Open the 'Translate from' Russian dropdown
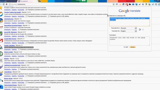The width and height of the screenshot is (160, 90). (x=128, y=28)
